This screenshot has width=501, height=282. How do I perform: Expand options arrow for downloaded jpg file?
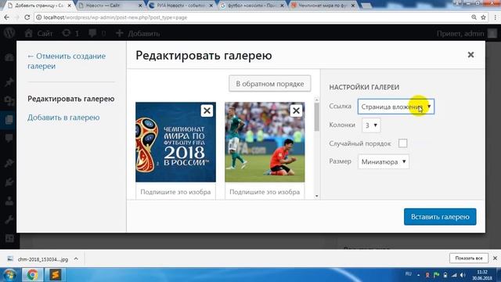[x=76, y=258]
